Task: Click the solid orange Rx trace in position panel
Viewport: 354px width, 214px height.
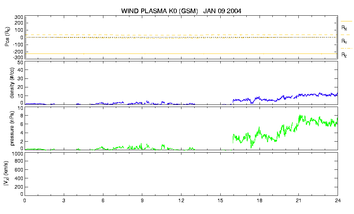Action: point(181,53)
